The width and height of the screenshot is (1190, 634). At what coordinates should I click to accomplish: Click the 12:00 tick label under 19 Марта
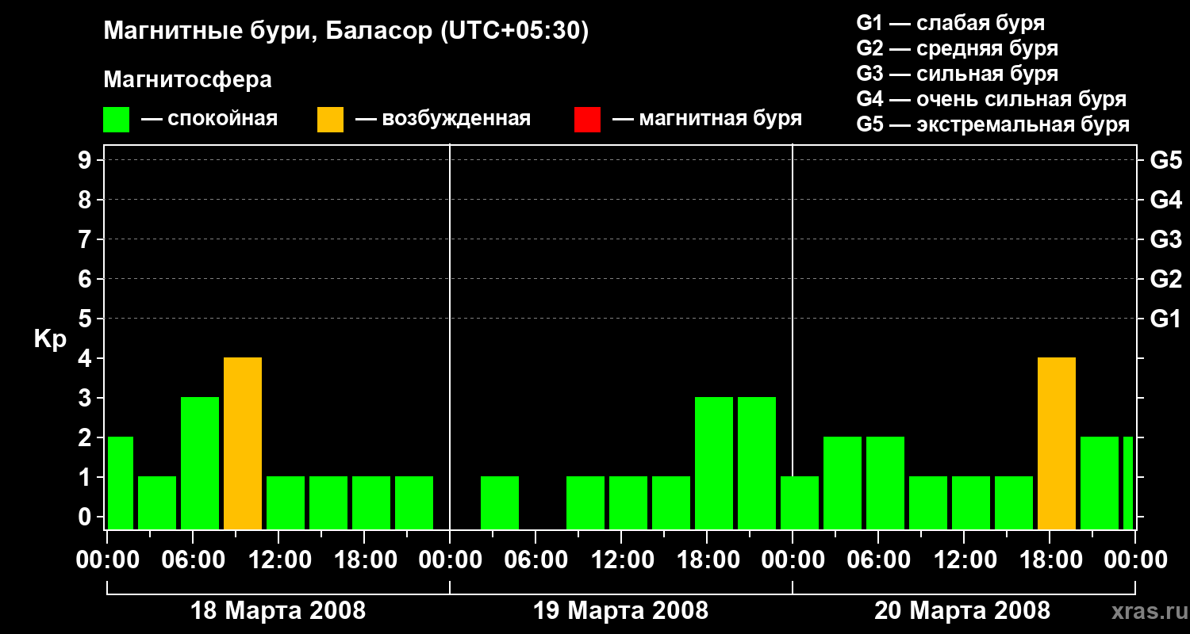pos(620,560)
